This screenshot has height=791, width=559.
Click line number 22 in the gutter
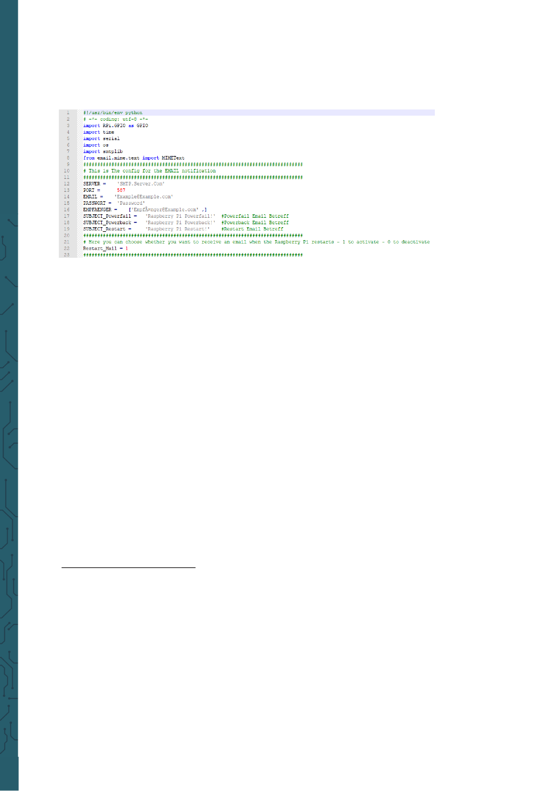[67, 248]
